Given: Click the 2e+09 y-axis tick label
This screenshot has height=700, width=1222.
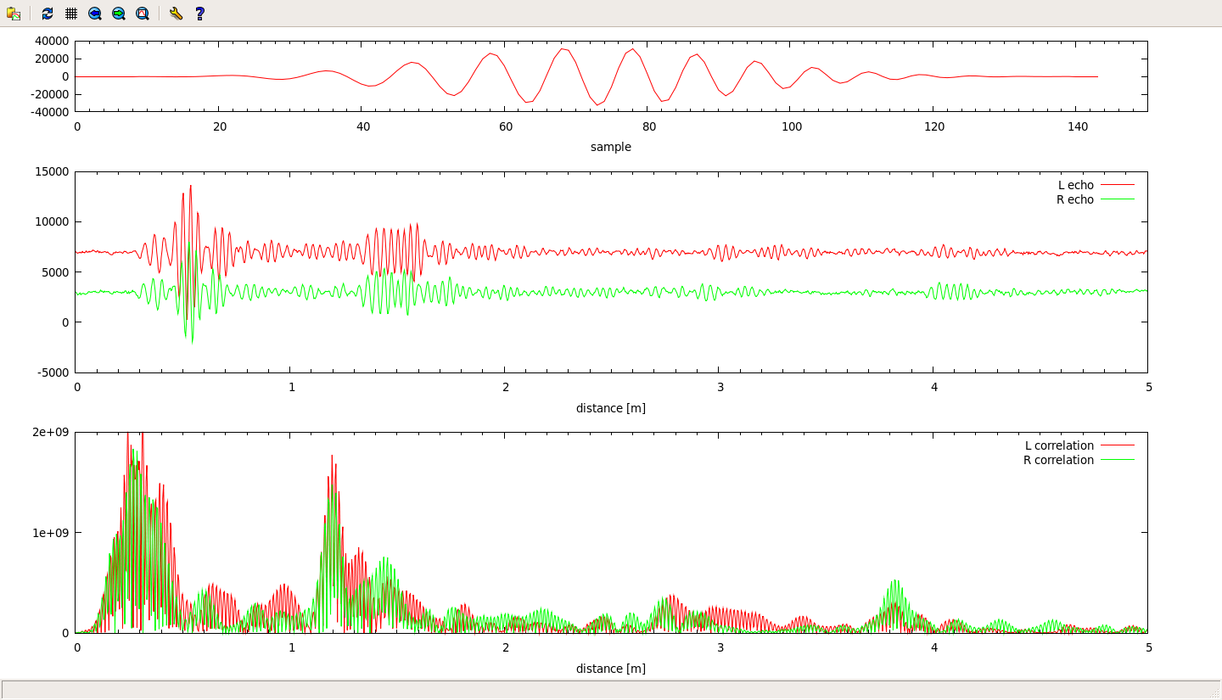Looking at the screenshot, I should [x=51, y=432].
